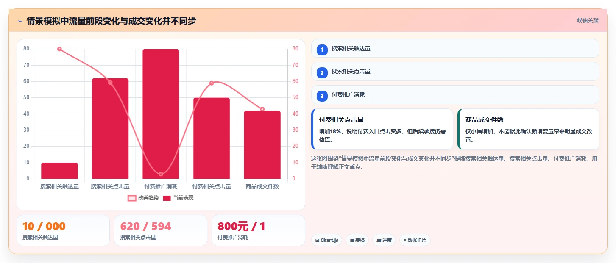Select the 搜索相关触达量 bar in chart

pyautogui.click(x=59, y=171)
